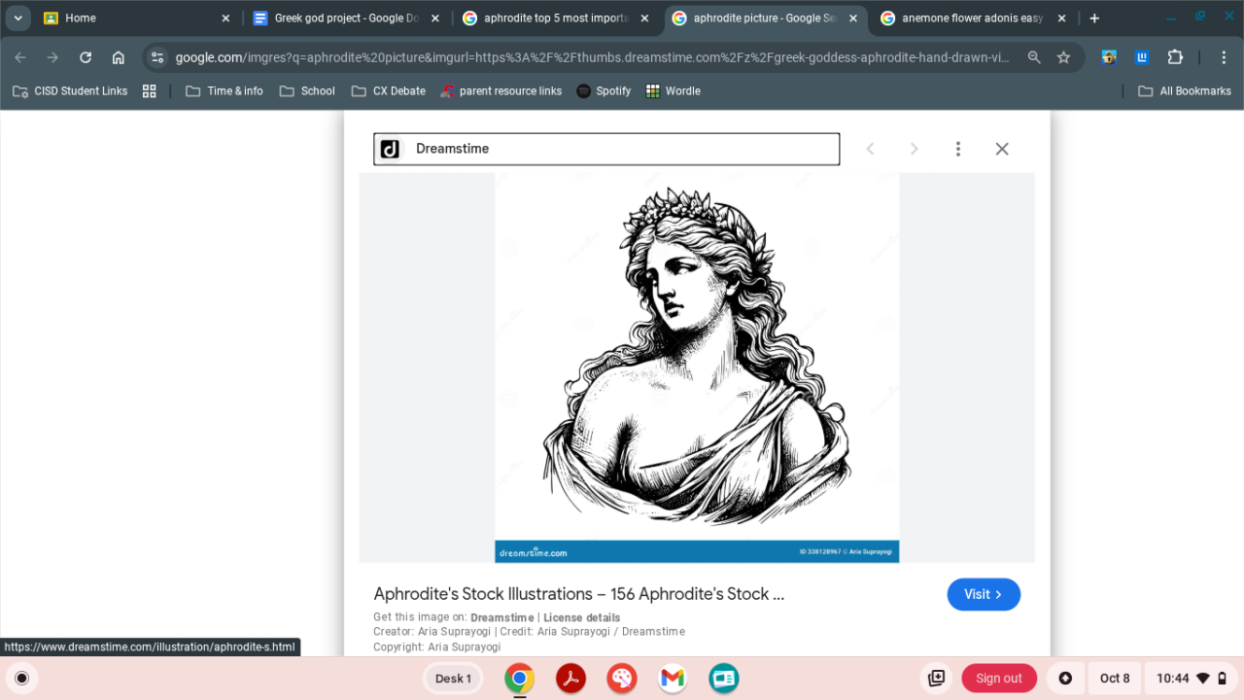Viewport: 1244px width, 700px height.
Task: Open the status tray showing 10:44
Action: (x=1192, y=679)
